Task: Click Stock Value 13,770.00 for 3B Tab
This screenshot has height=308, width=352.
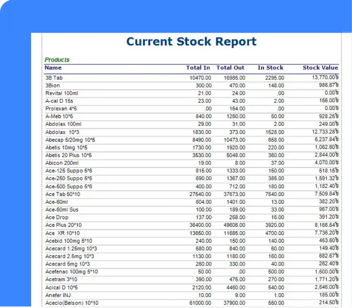Action: [x=325, y=77]
